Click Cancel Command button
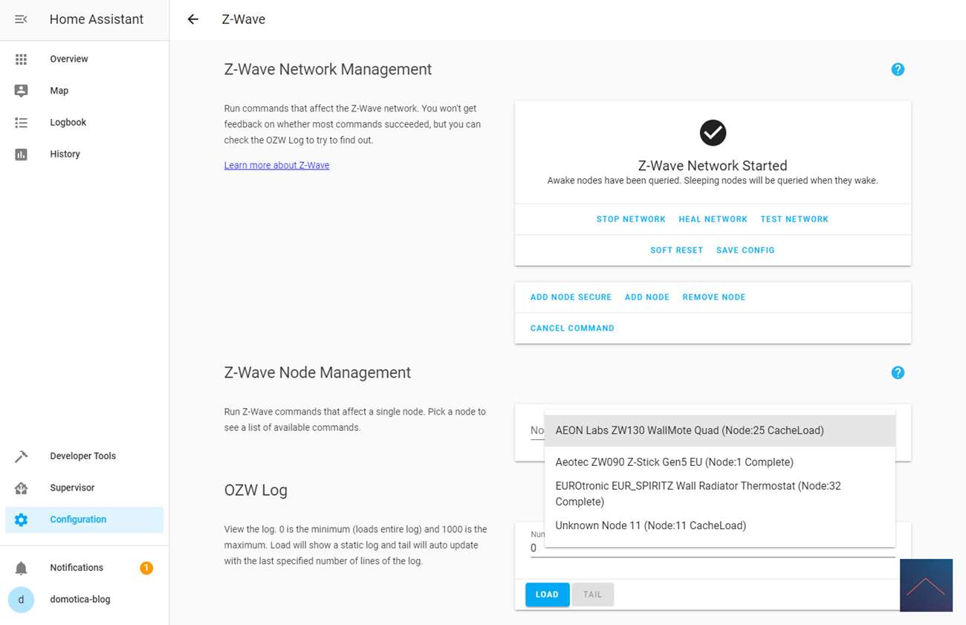 [572, 328]
